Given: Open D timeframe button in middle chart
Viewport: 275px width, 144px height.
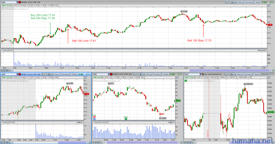Looking at the screenshot, I should (x=140, y=74).
